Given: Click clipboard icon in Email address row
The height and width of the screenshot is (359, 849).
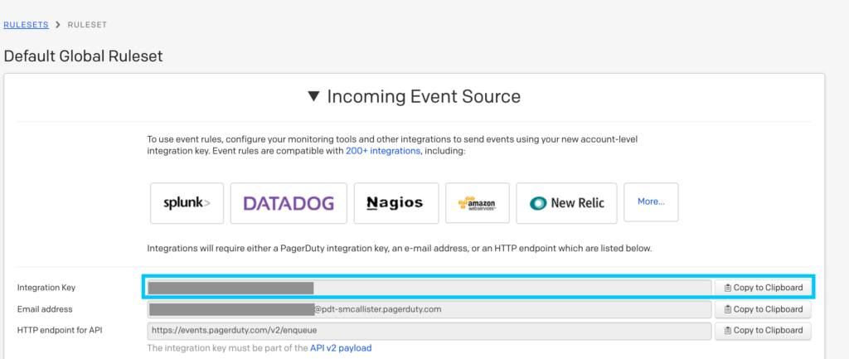Looking at the screenshot, I should [727, 309].
